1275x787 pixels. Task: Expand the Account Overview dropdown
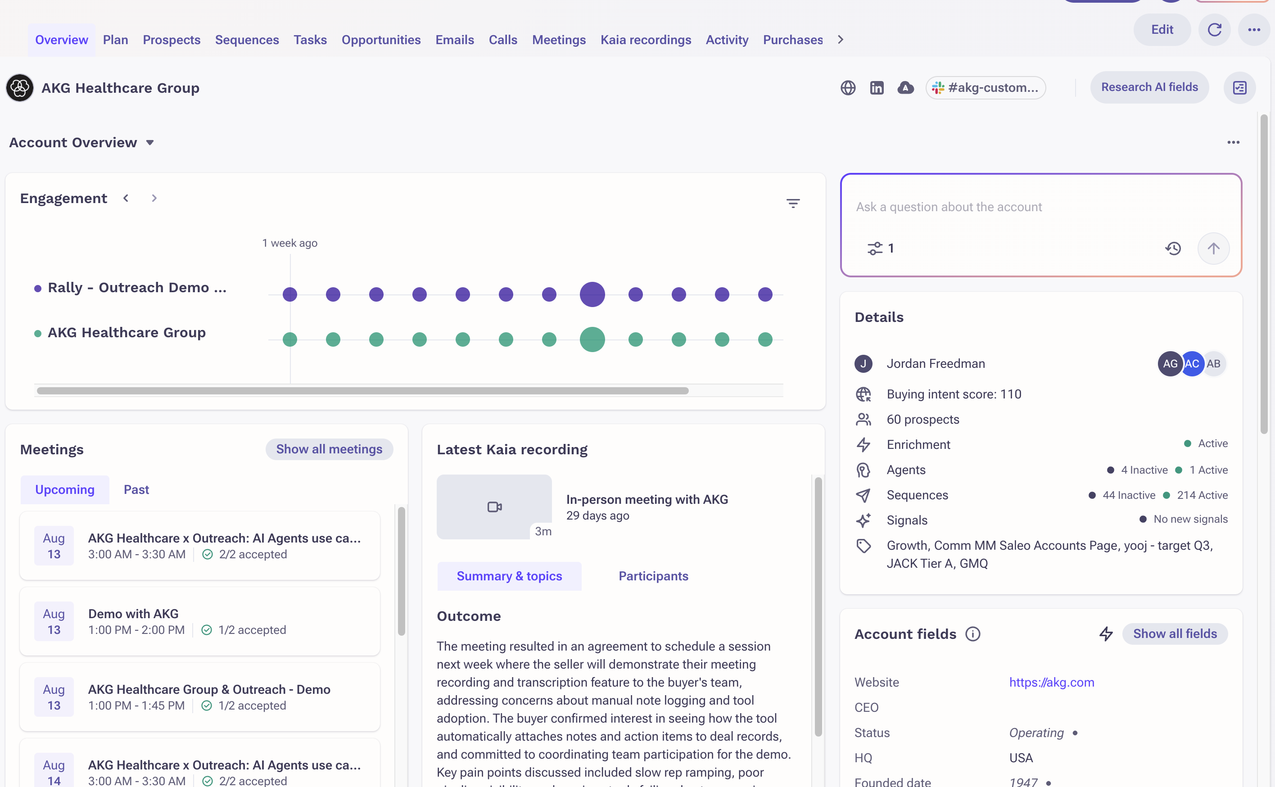[150, 143]
